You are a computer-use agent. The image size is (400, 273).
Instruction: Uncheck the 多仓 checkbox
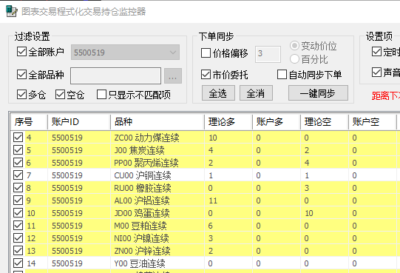(21, 94)
